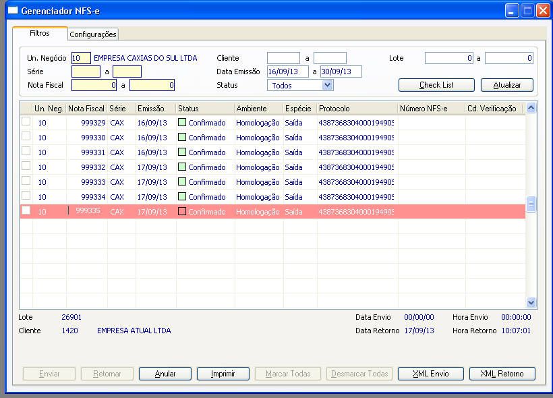
Task: Click the vertical scrollbar thumb of the grid
Action: (531, 204)
